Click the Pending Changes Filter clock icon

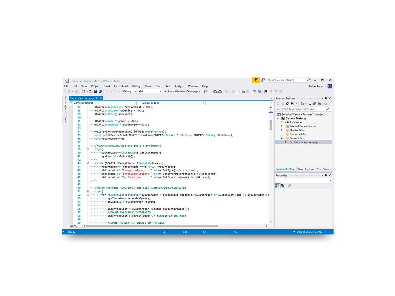point(302,104)
